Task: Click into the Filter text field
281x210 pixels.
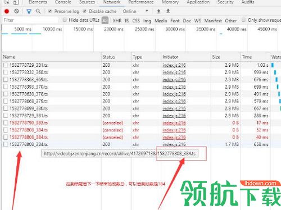Action: [30, 20]
